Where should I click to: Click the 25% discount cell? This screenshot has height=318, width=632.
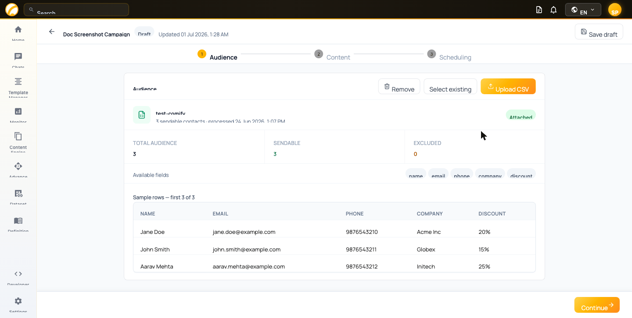485,266
